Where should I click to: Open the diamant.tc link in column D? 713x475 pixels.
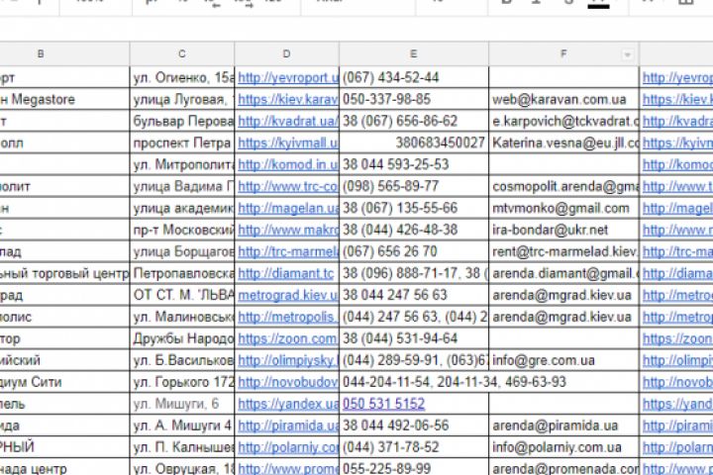[x=285, y=274]
